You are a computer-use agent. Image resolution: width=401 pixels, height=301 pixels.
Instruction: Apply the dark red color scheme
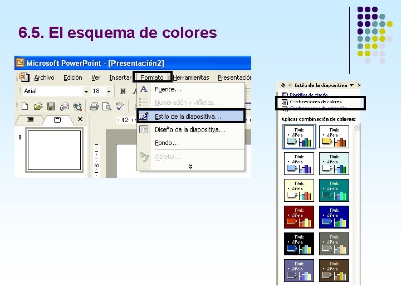(x=299, y=217)
